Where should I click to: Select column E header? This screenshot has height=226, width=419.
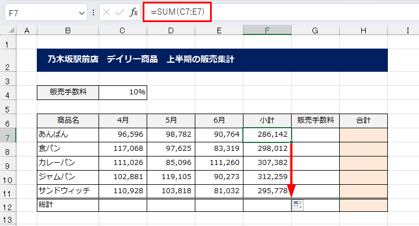coord(219,31)
